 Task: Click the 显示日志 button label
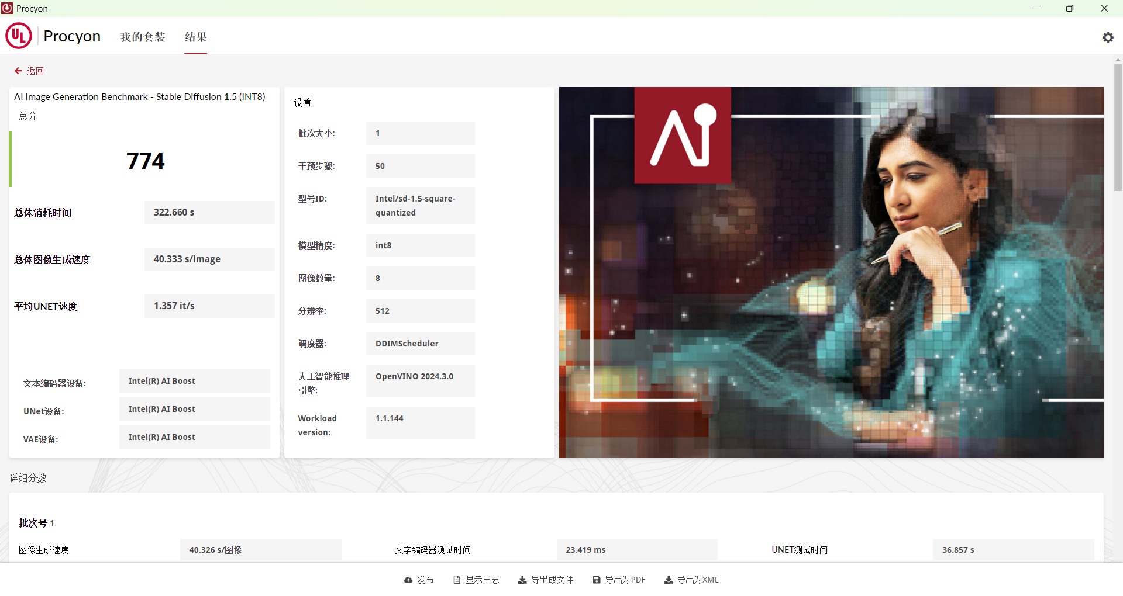coord(483,580)
